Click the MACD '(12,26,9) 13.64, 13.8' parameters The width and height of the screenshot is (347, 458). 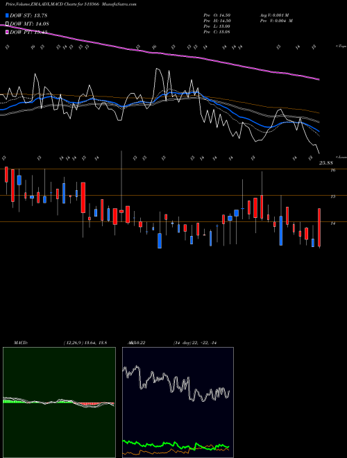pos(85,343)
